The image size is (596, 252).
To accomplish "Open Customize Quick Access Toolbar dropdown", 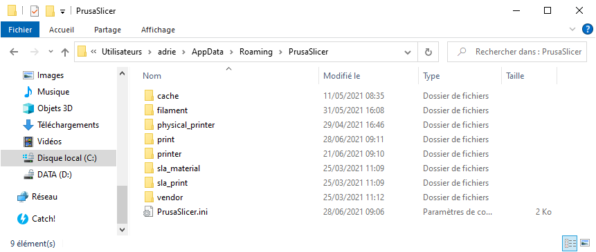I will [63, 12].
